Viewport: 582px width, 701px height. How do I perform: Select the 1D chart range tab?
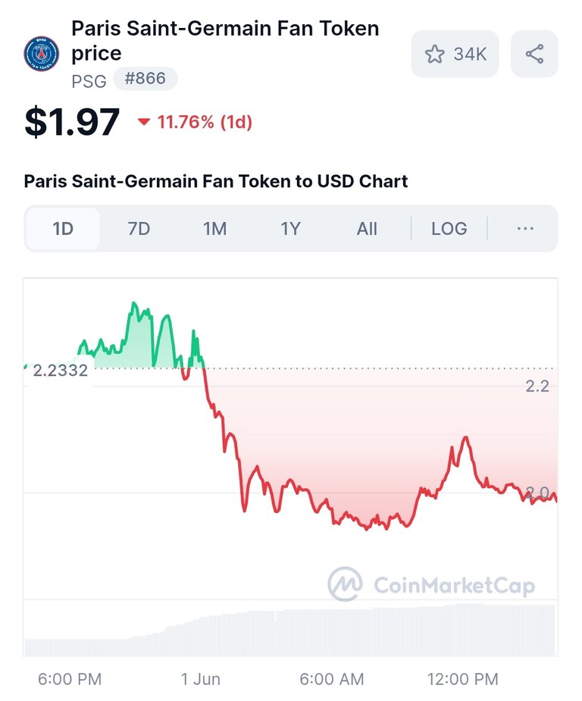tap(63, 228)
